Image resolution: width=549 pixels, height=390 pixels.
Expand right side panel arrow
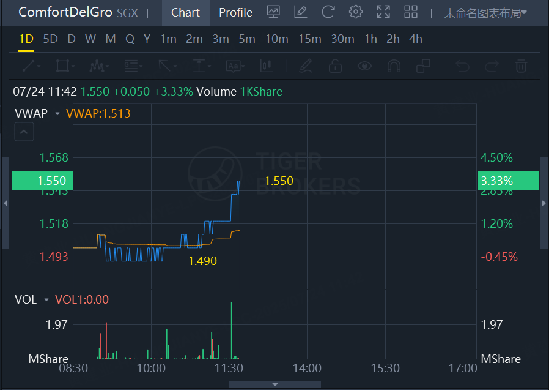[544, 203]
